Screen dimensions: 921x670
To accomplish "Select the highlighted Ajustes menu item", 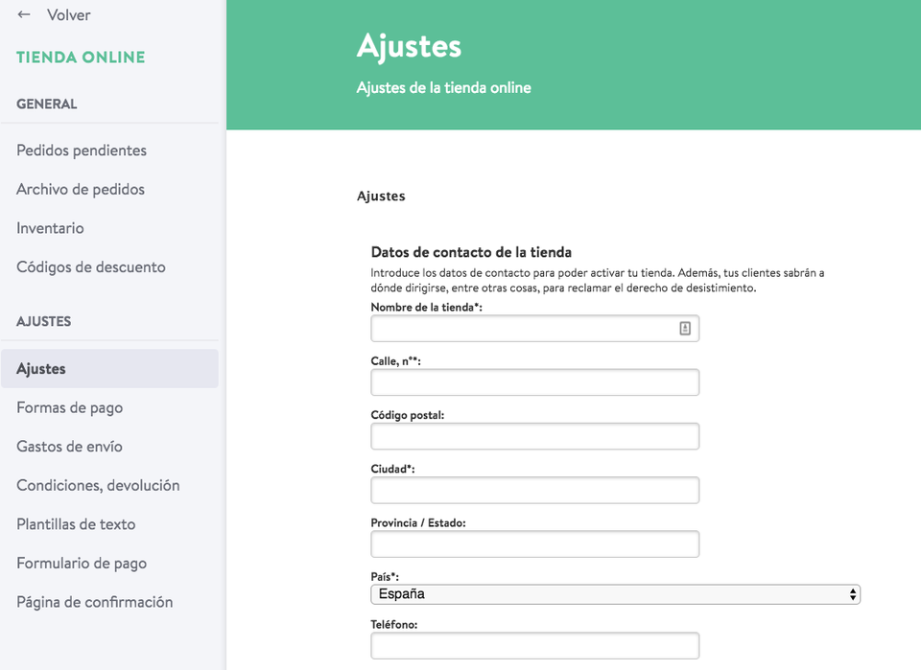I will [109, 368].
